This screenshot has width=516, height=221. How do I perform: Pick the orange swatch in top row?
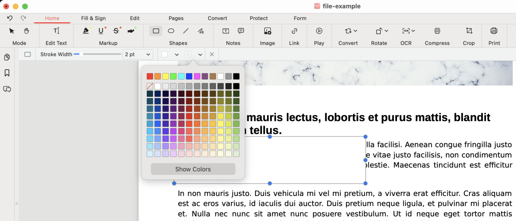click(158, 76)
